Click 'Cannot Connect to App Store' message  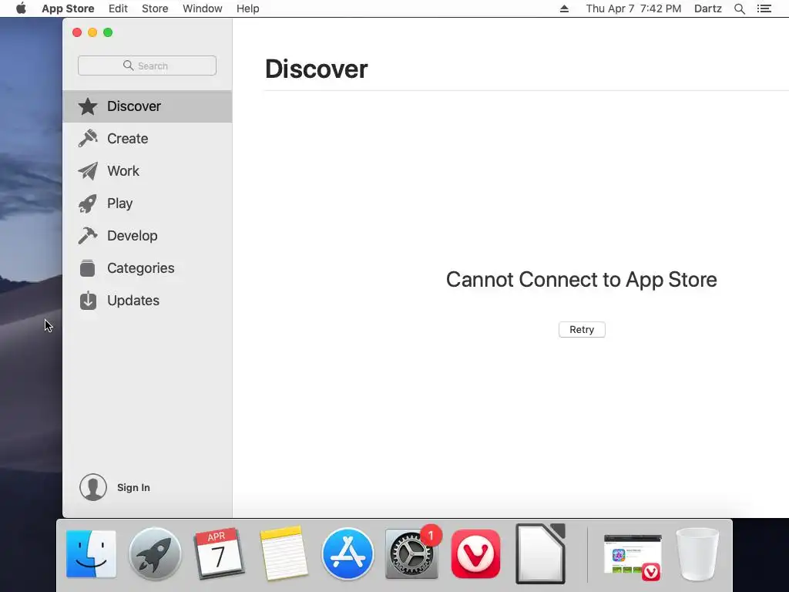581,280
